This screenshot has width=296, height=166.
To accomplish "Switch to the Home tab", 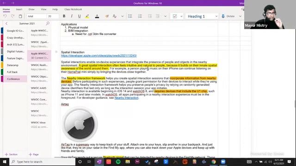I will point(6,9).
